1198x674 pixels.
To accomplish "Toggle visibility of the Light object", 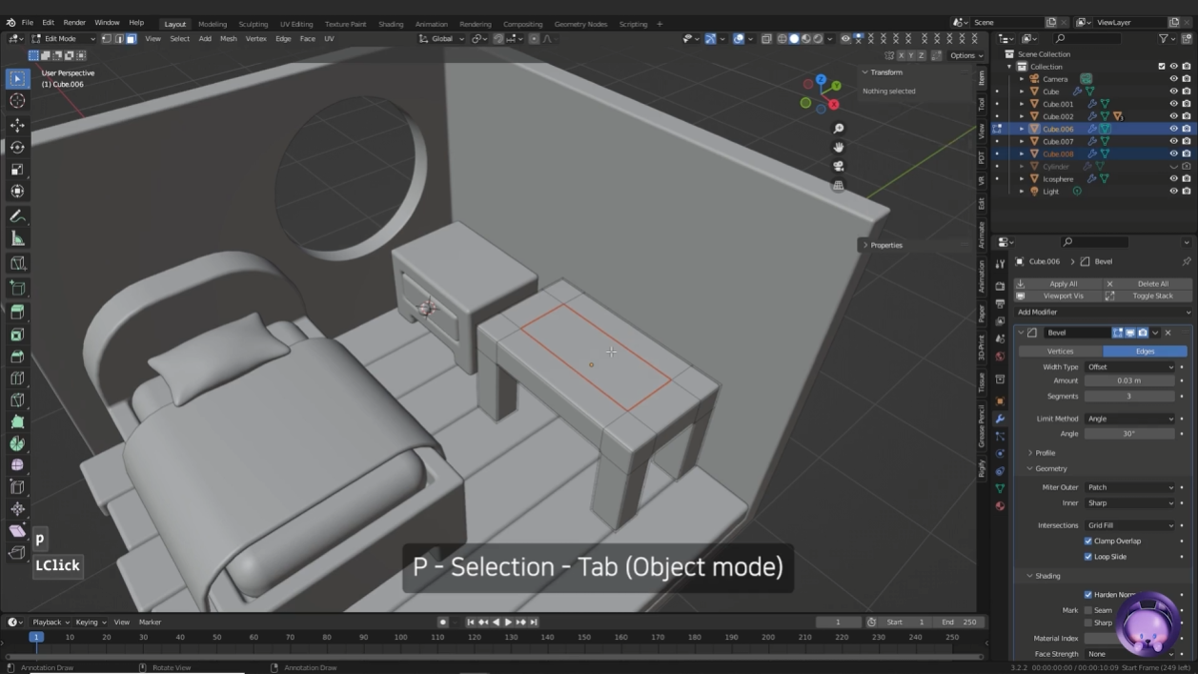I will (1174, 191).
